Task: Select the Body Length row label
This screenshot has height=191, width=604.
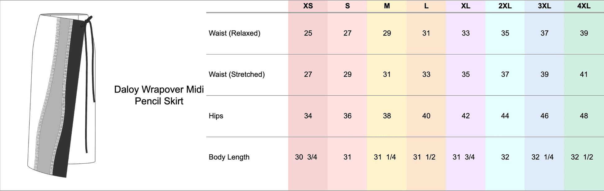Action: 229,157
